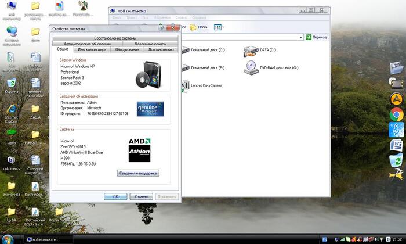Click the Сведения о поддержке button

pos(137,173)
